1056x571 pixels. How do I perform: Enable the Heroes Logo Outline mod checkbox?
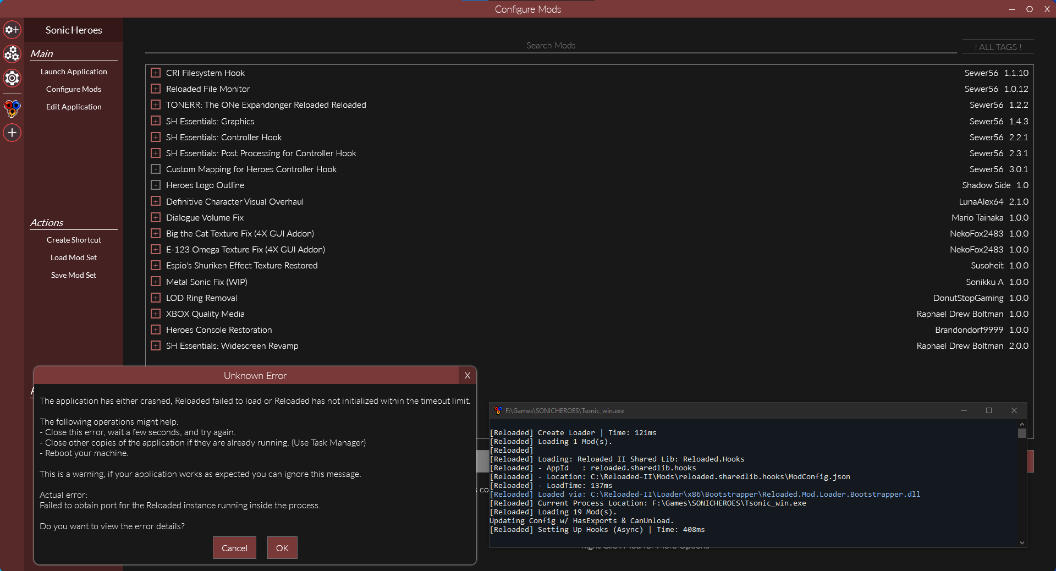click(x=156, y=185)
